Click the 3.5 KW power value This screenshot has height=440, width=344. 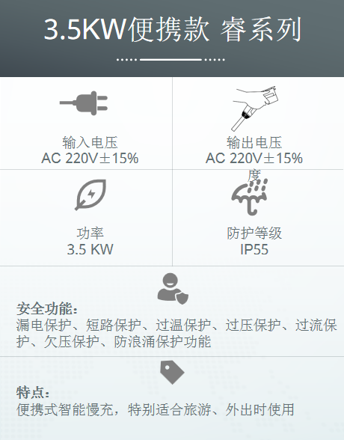coord(90,249)
